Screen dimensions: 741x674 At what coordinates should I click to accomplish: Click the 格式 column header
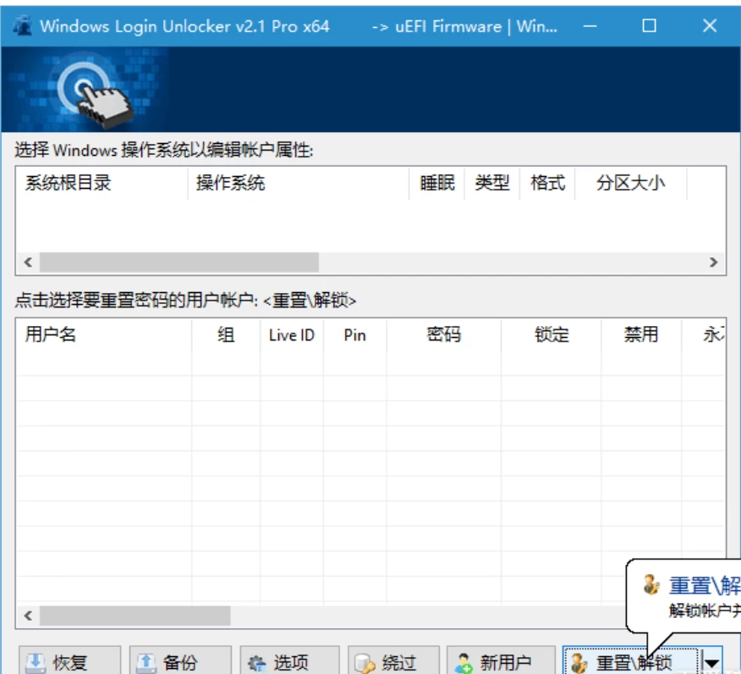point(547,183)
